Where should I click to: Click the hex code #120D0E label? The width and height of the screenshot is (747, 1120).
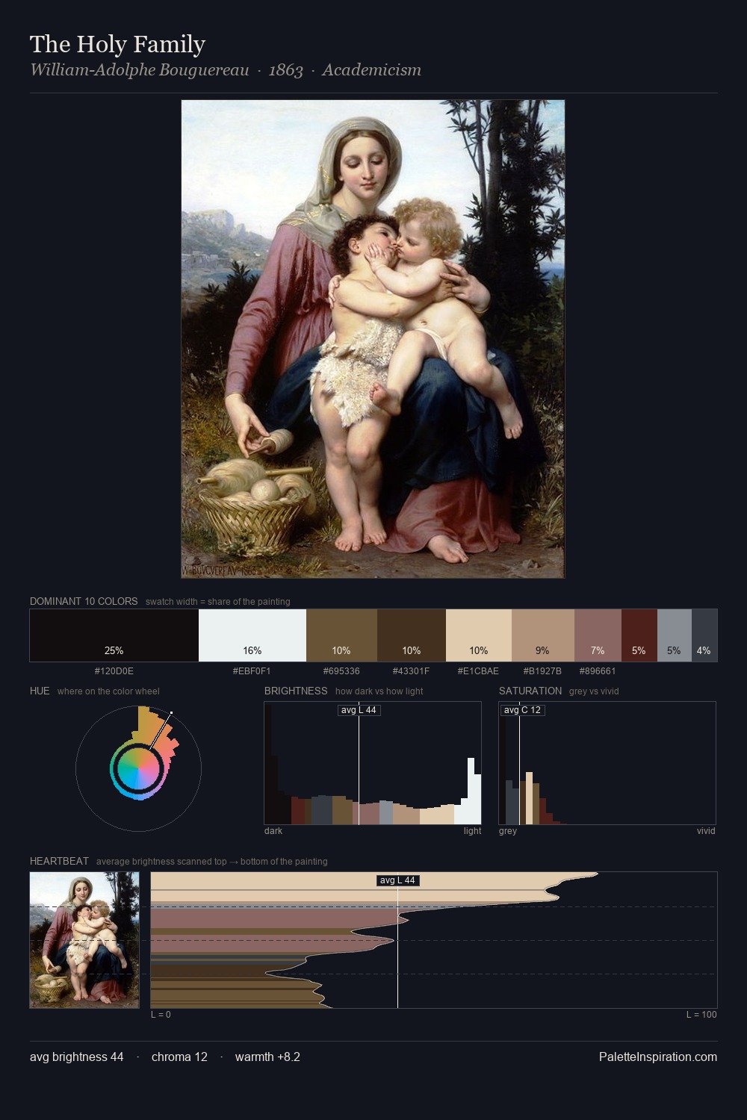(x=114, y=671)
